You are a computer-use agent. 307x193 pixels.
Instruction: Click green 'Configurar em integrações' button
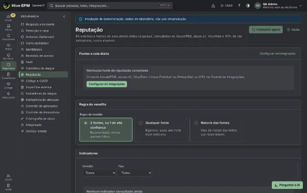tap(107, 84)
